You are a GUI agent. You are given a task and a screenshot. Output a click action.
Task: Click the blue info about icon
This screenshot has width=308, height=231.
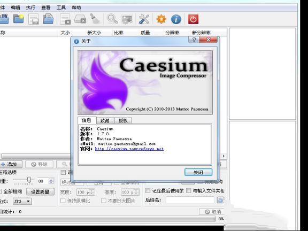(176, 19)
